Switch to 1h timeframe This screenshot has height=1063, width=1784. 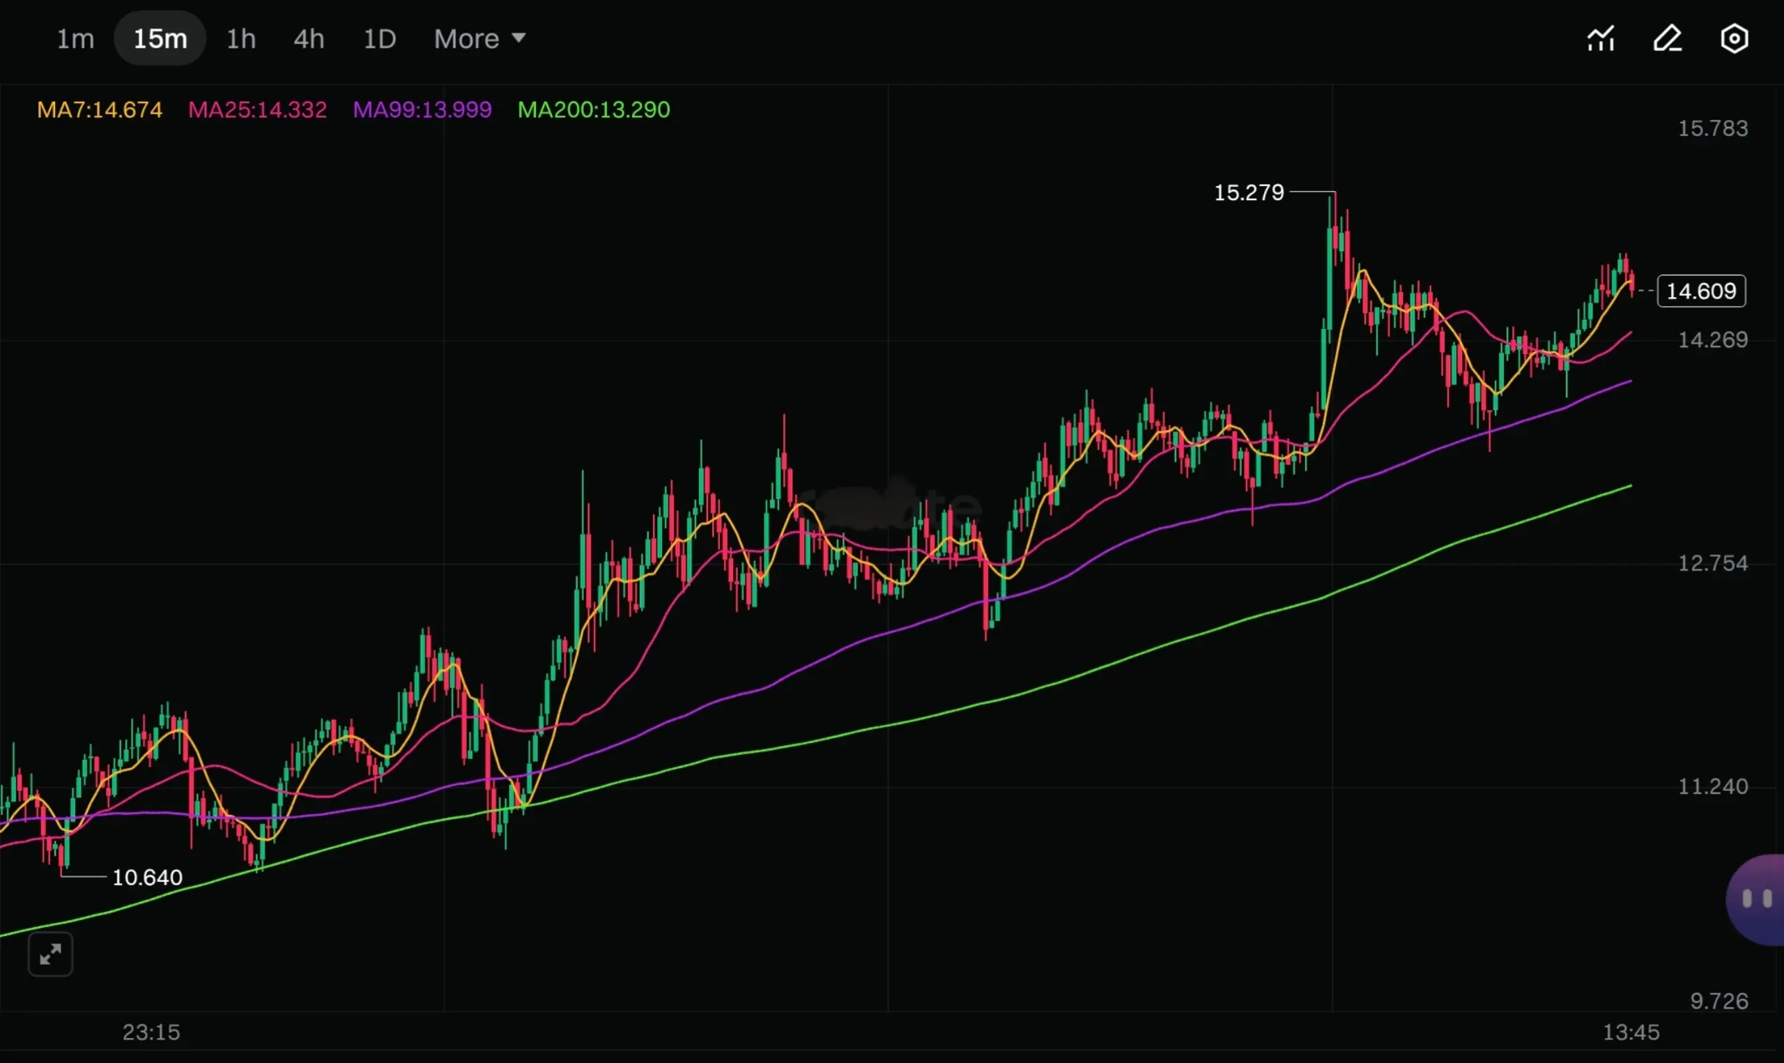(x=241, y=38)
